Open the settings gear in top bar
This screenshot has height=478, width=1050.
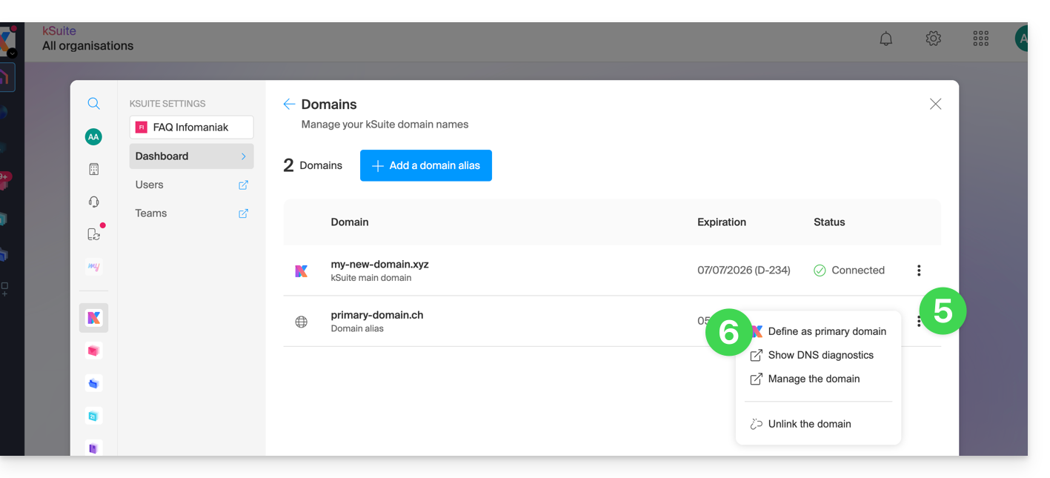pos(933,39)
